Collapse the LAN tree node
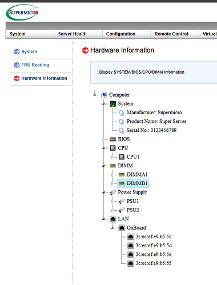Image resolution: width=217 pixels, height=285 pixels. point(104,219)
